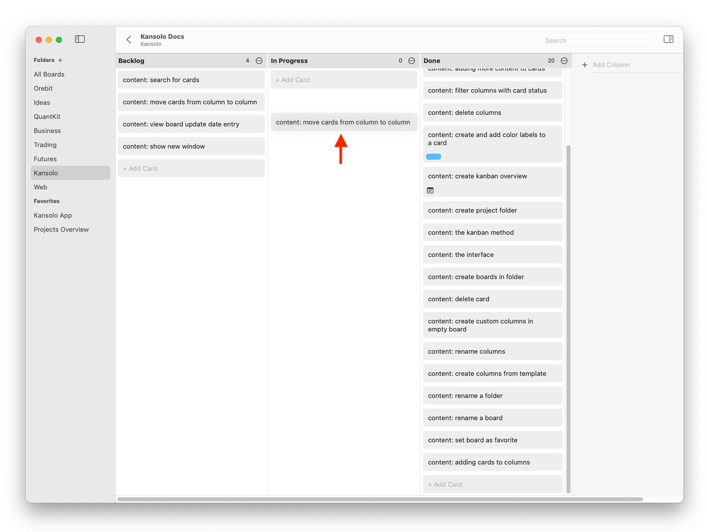The height and width of the screenshot is (532, 707).
Task: Click the note icon on kanban overview card
Action: (x=430, y=190)
